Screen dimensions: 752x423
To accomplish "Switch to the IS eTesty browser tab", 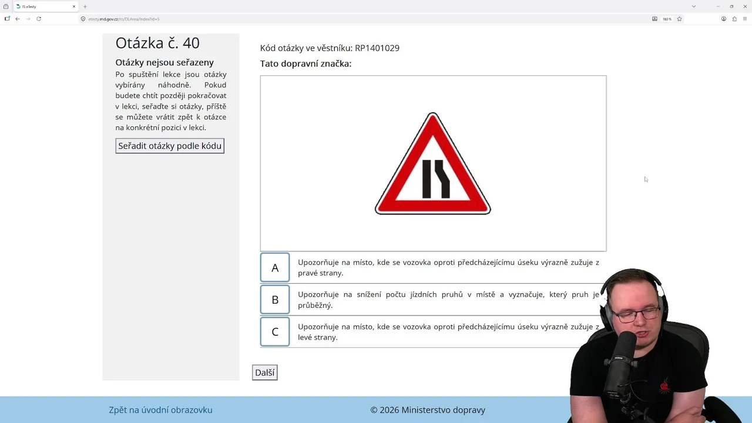I will click(x=46, y=6).
